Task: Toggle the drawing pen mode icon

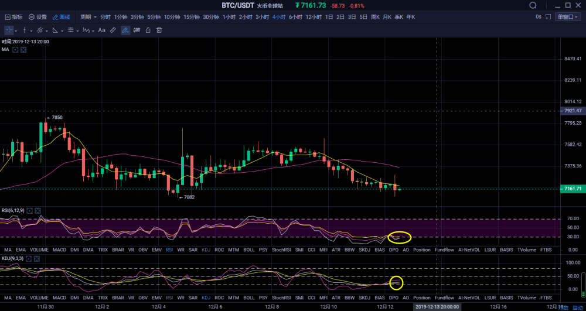Action: [x=125, y=30]
